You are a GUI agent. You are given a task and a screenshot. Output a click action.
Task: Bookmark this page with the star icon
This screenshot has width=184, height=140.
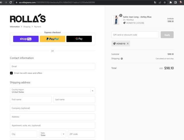click(165, 2)
